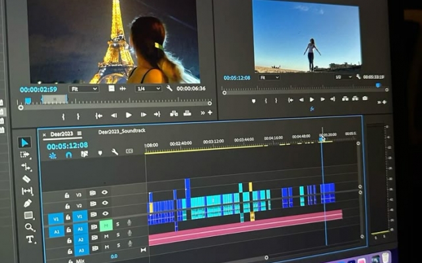Unmute track A1 green M button
The width and height of the screenshot is (422, 263).
(106, 225)
